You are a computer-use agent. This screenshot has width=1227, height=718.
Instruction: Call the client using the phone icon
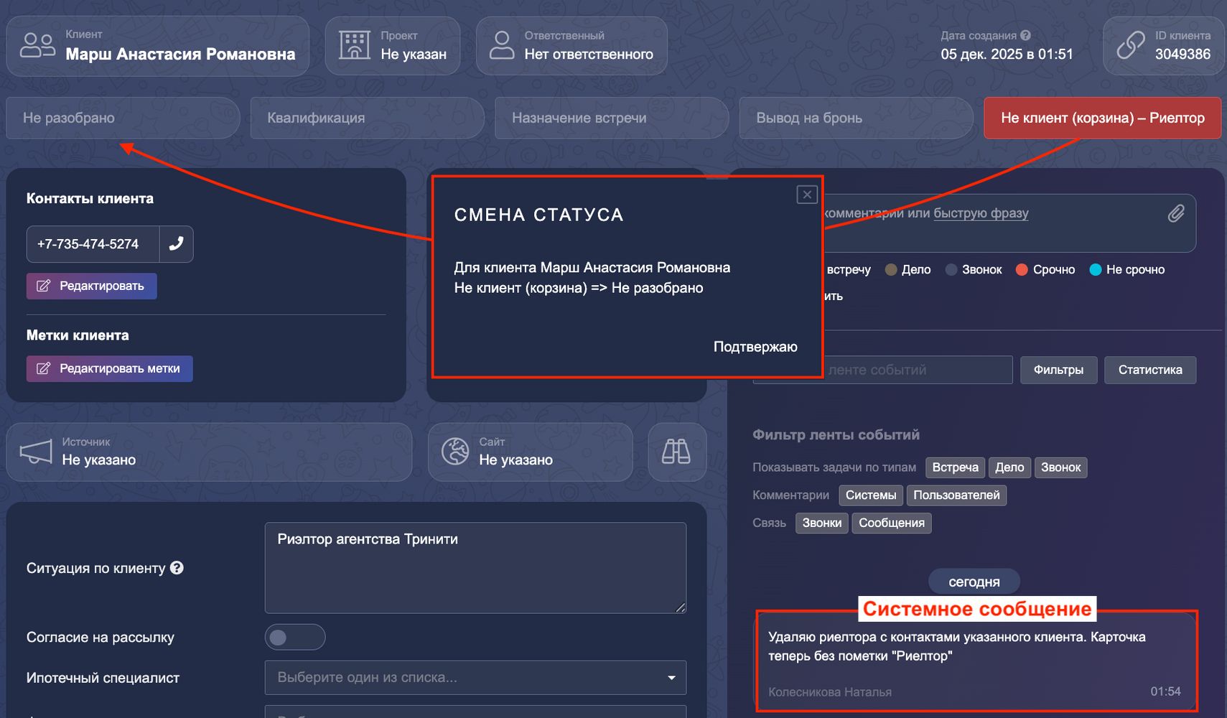[x=176, y=243]
